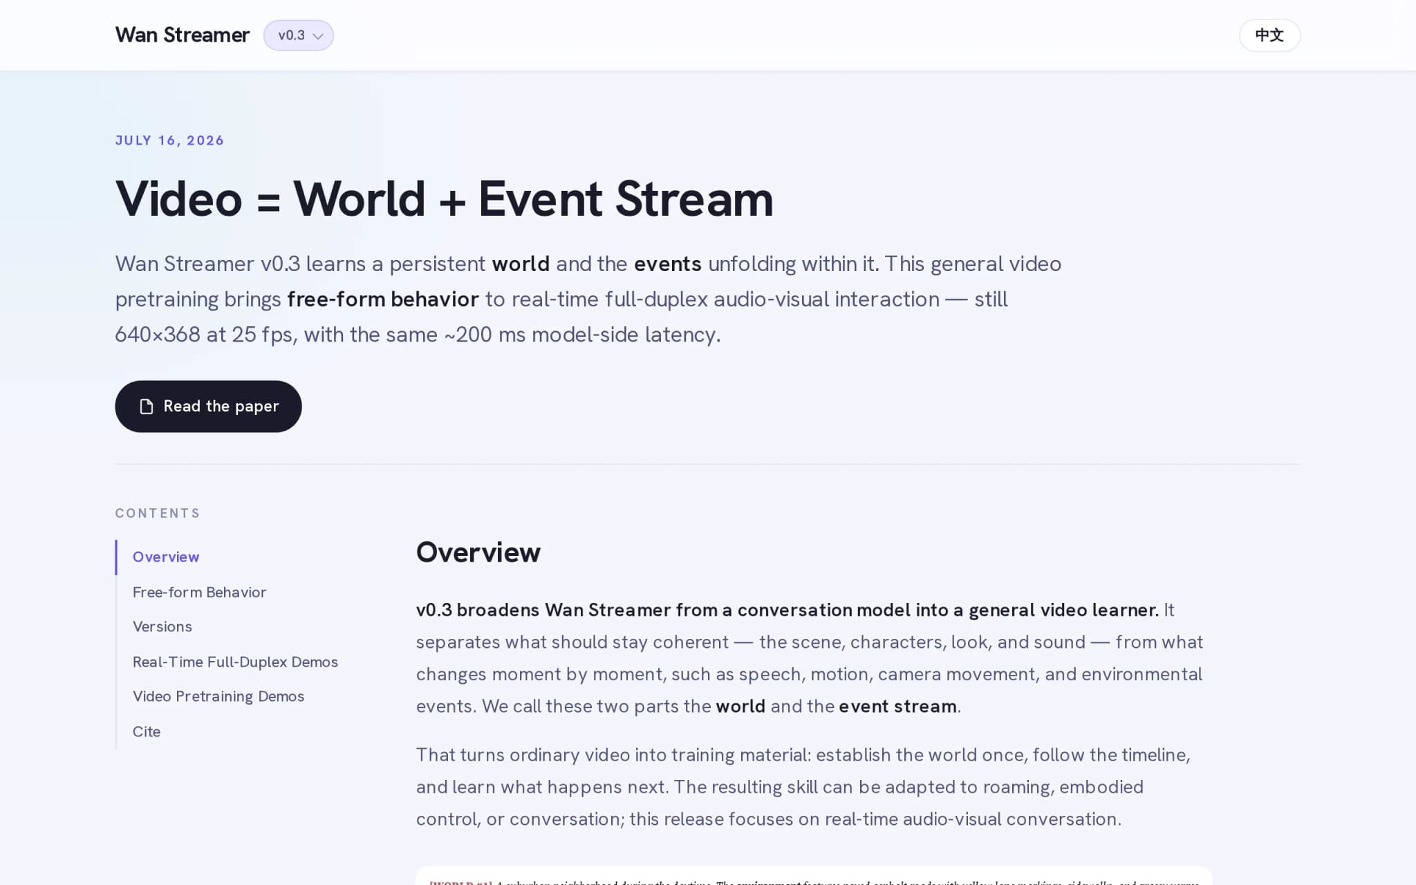The height and width of the screenshot is (885, 1416).
Task: Click the chevron in version badge
Action: pos(318,36)
